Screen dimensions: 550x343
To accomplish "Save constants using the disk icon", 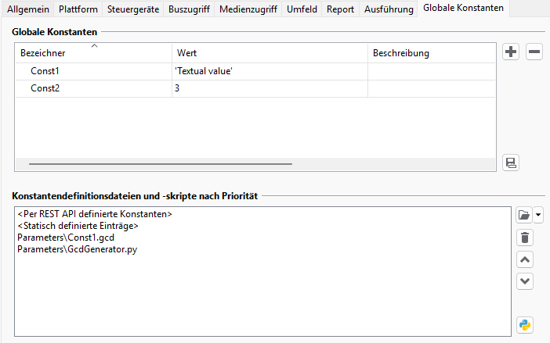I will [511, 163].
